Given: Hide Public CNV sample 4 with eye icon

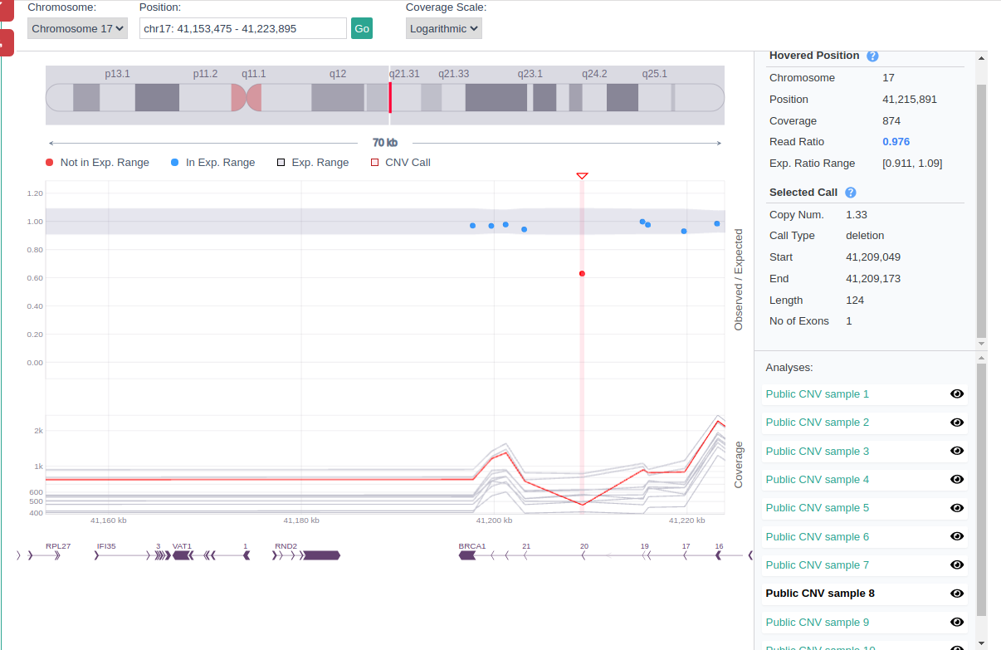Looking at the screenshot, I should (x=956, y=480).
